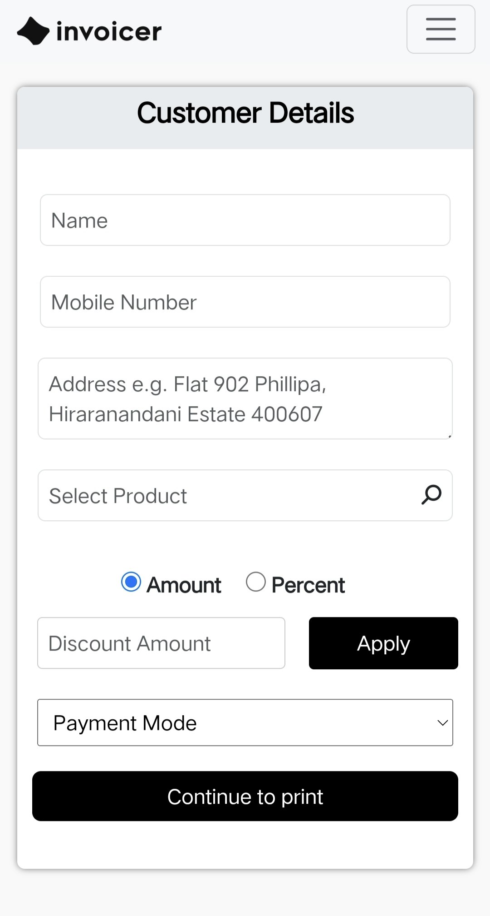Click the Percent label text
The width and height of the screenshot is (490, 916).
click(308, 585)
